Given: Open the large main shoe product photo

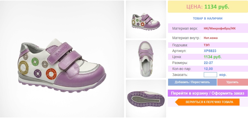Looking at the screenshot, I should [x=62, y=59].
